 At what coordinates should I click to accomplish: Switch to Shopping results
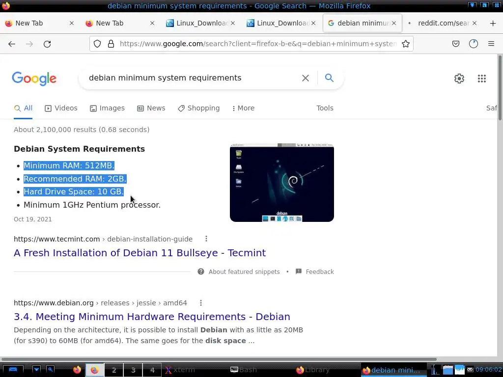198,108
